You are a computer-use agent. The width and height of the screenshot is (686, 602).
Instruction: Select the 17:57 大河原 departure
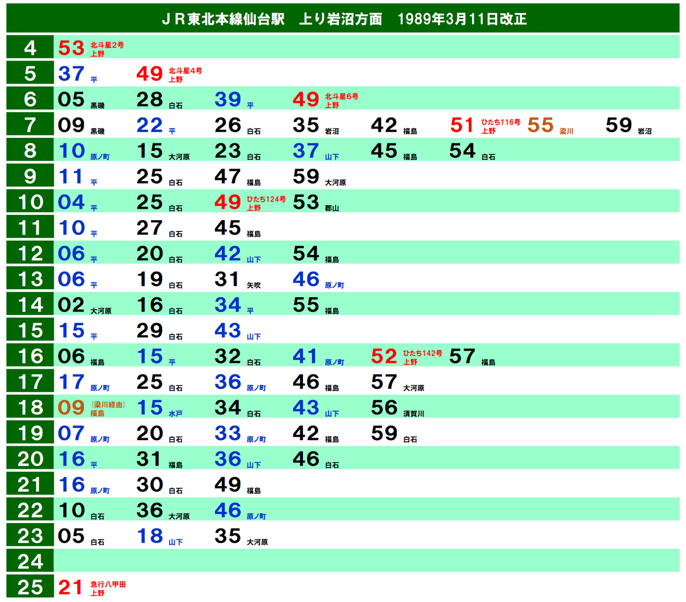click(x=398, y=382)
